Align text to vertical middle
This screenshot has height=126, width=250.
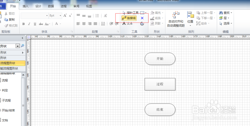click(x=84, y=15)
